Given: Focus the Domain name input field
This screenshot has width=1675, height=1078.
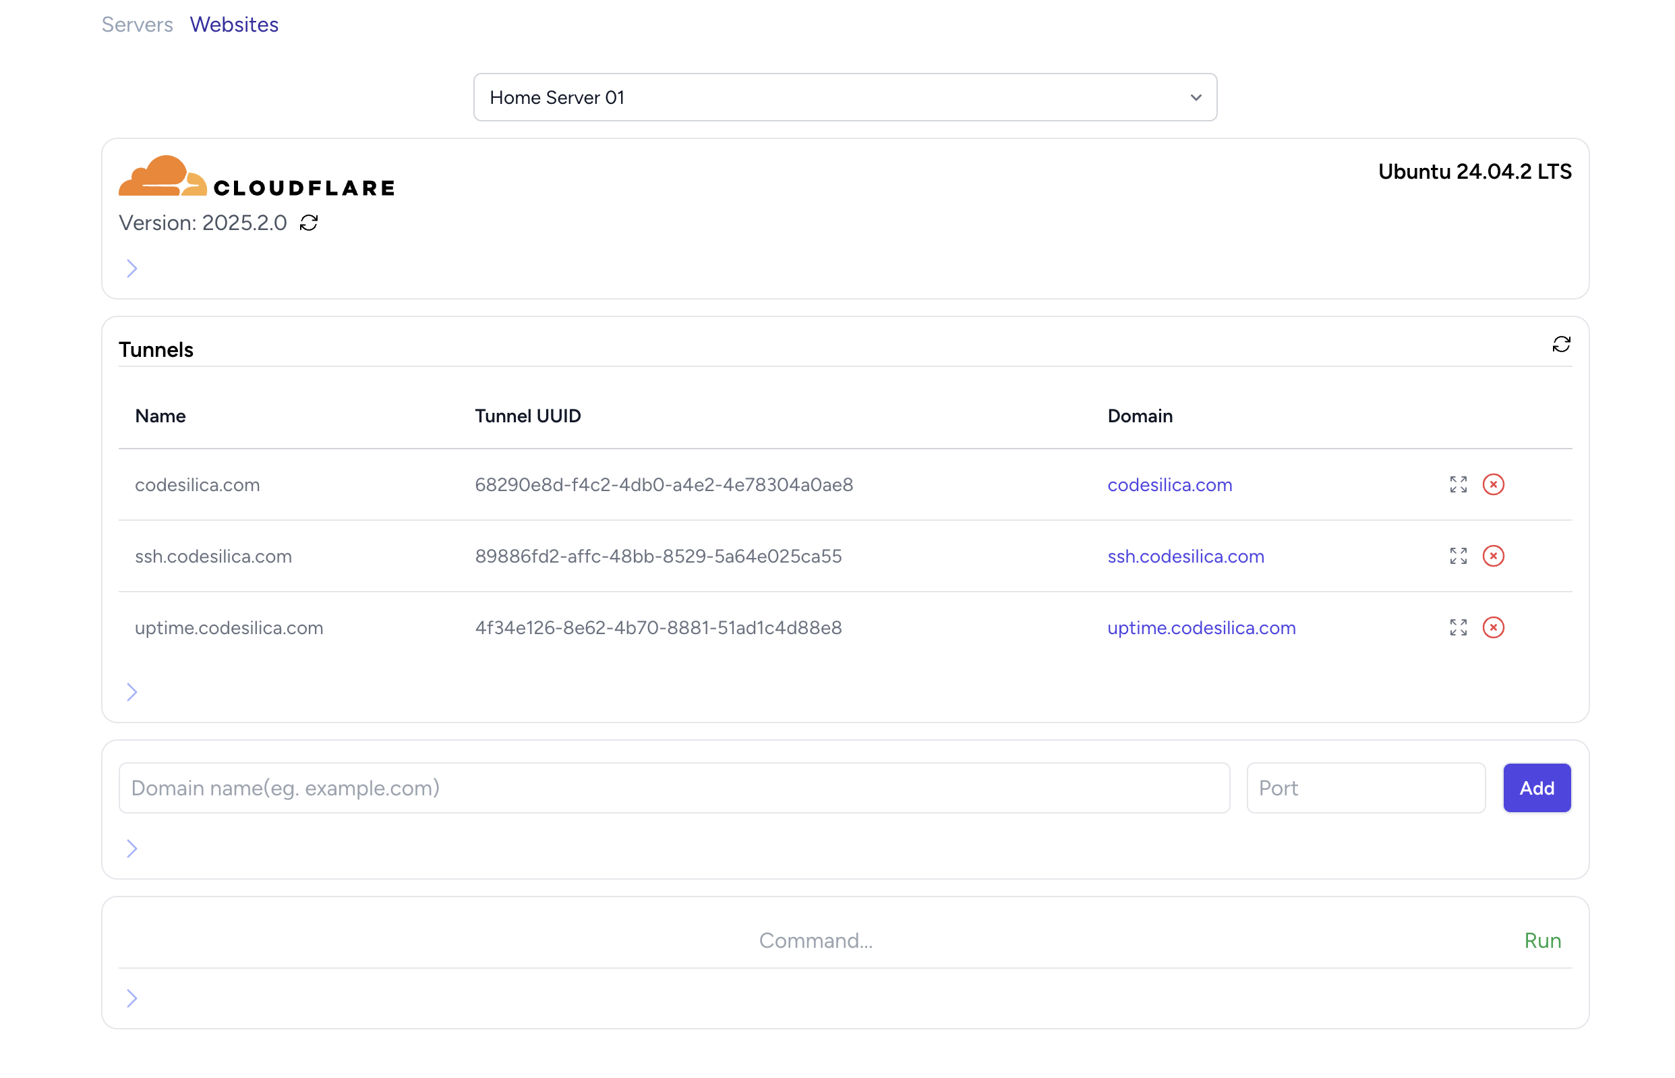Looking at the screenshot, I should click(673, 787).
